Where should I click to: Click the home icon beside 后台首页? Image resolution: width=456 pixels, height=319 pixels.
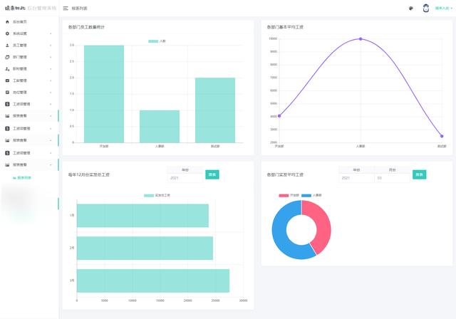click(x=7, y=22)
